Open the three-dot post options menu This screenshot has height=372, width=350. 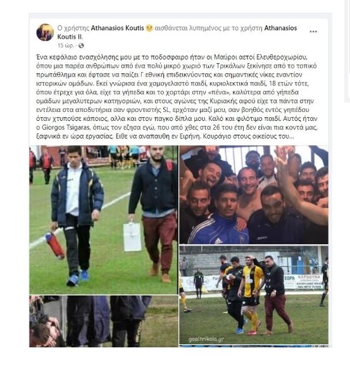[x=313, y=32]
